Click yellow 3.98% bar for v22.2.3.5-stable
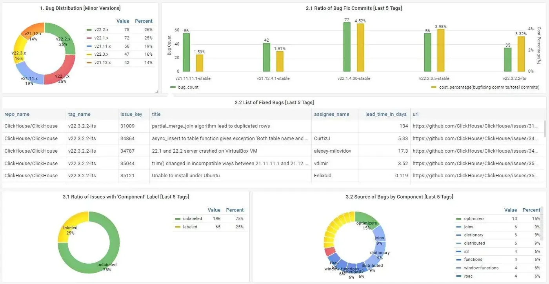The width and height of the screenshot is (549, 284). coord(441,50)
